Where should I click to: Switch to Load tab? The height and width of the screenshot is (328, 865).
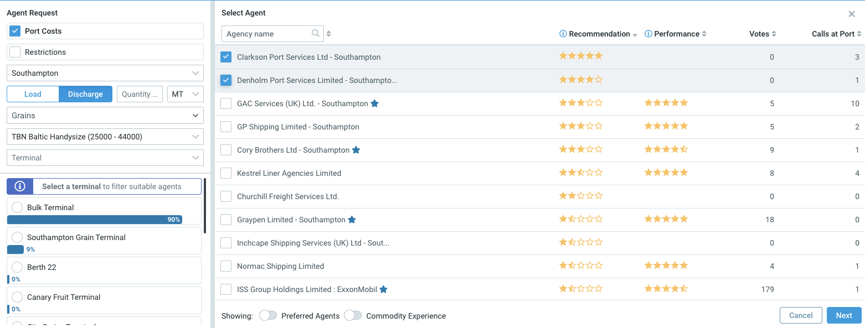[x=33, y=94]
